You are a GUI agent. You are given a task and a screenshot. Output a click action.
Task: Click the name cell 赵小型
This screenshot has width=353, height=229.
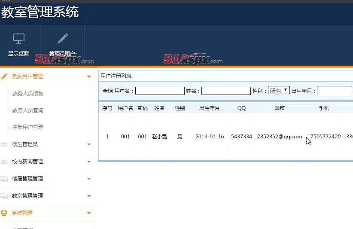point(159,137)
